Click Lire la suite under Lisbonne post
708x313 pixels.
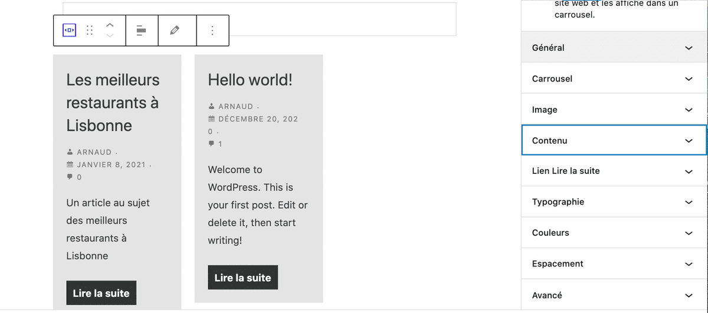[x=101, y=293]
